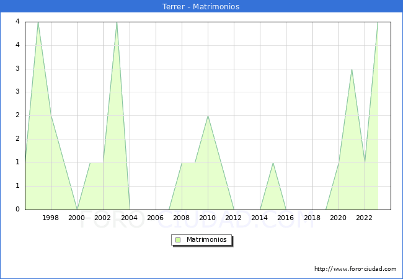Click the Matrimonios legend label
The height and width of the screenshot is (279, 403).
206,239
